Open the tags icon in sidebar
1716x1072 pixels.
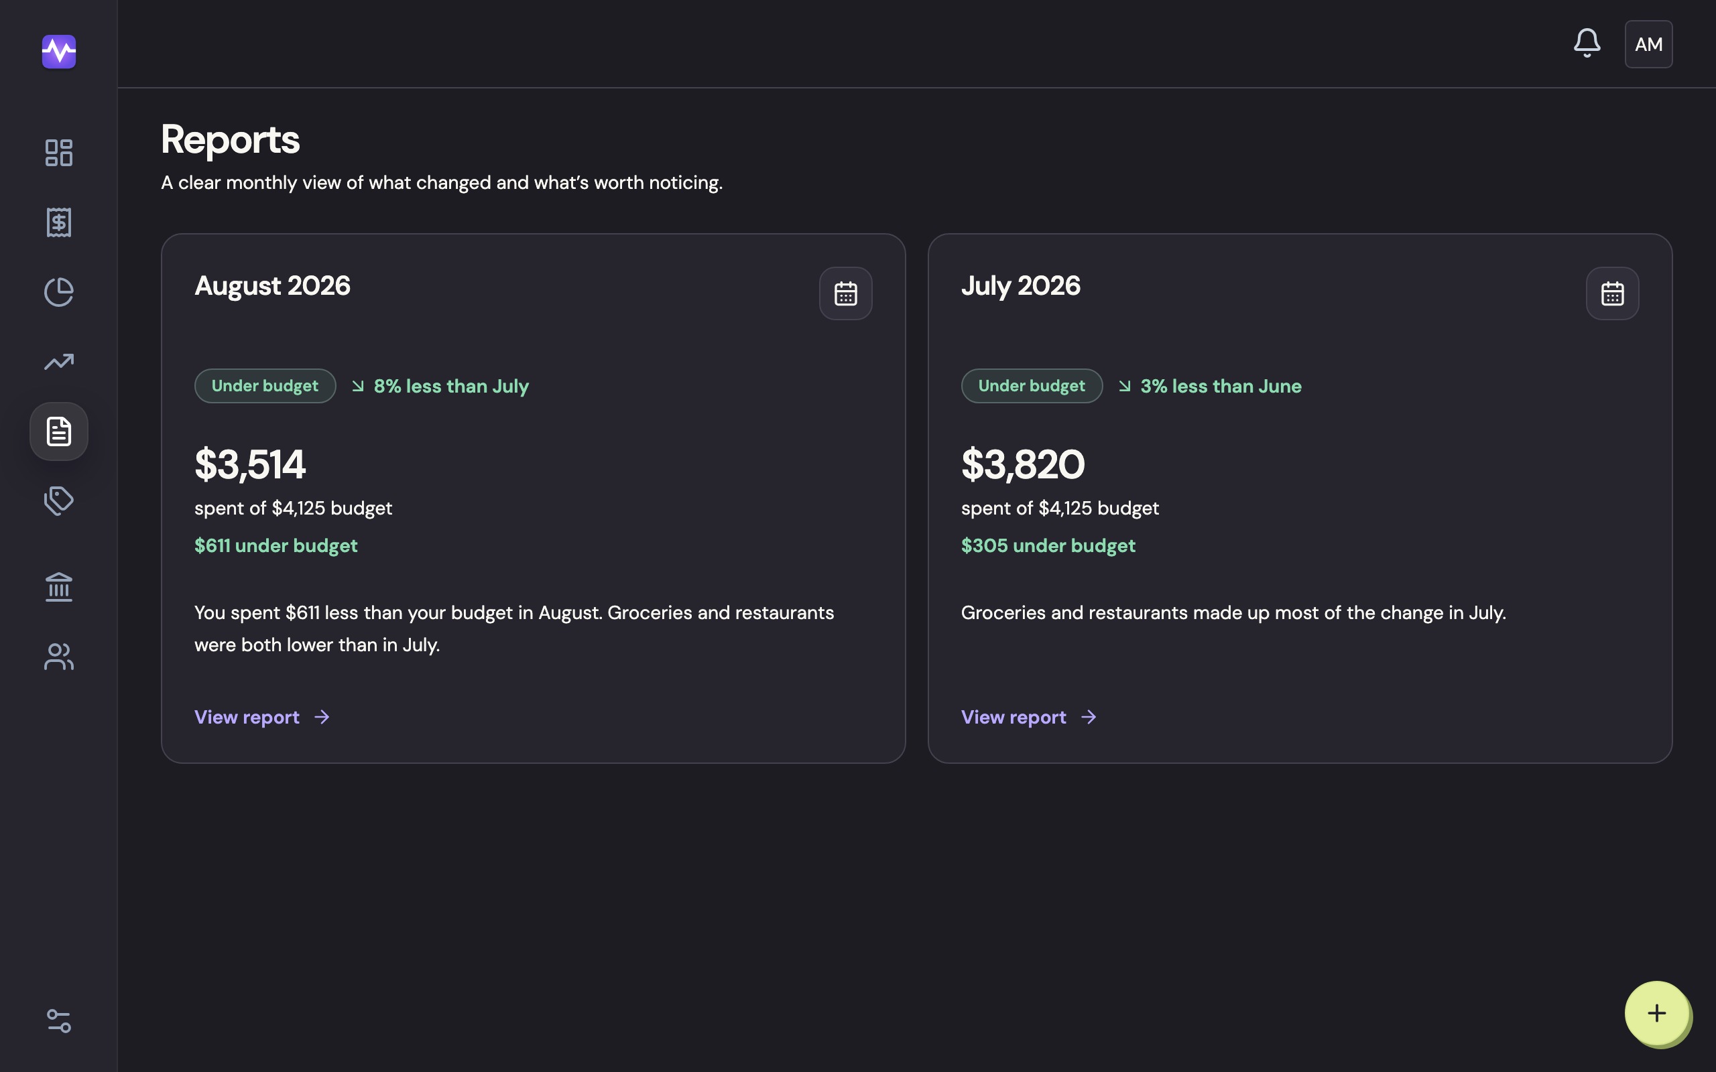pos(59,500)
